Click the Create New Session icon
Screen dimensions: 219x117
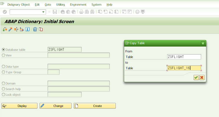(x=124, y=12)
